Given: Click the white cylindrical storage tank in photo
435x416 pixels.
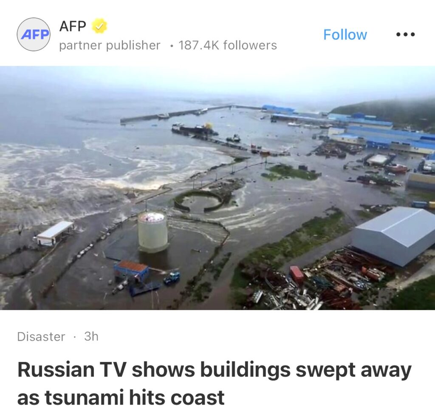Looking at the screenshot, I should click(x=153, y=232).
